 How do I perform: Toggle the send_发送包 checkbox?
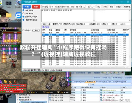point(23,10)
